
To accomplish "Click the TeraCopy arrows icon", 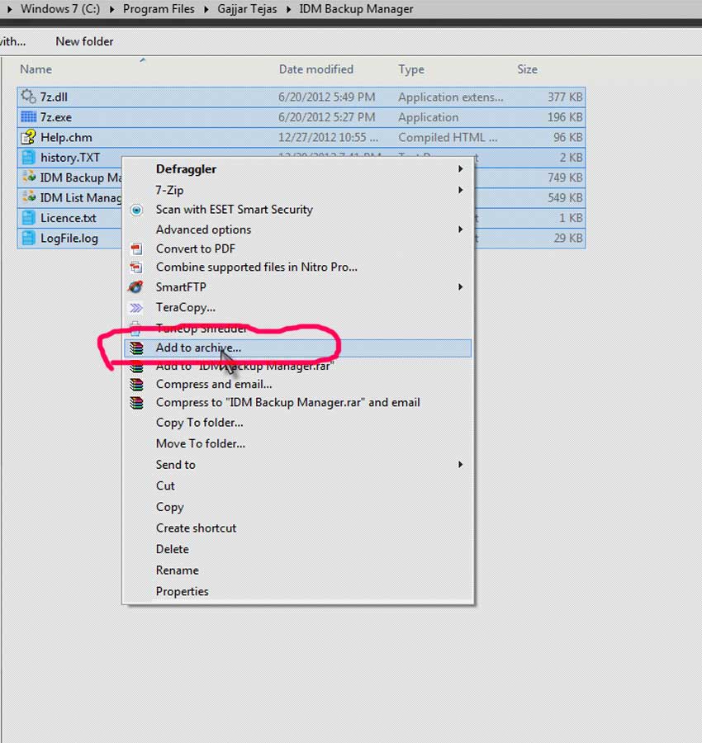I will click(x=136, y=308).
